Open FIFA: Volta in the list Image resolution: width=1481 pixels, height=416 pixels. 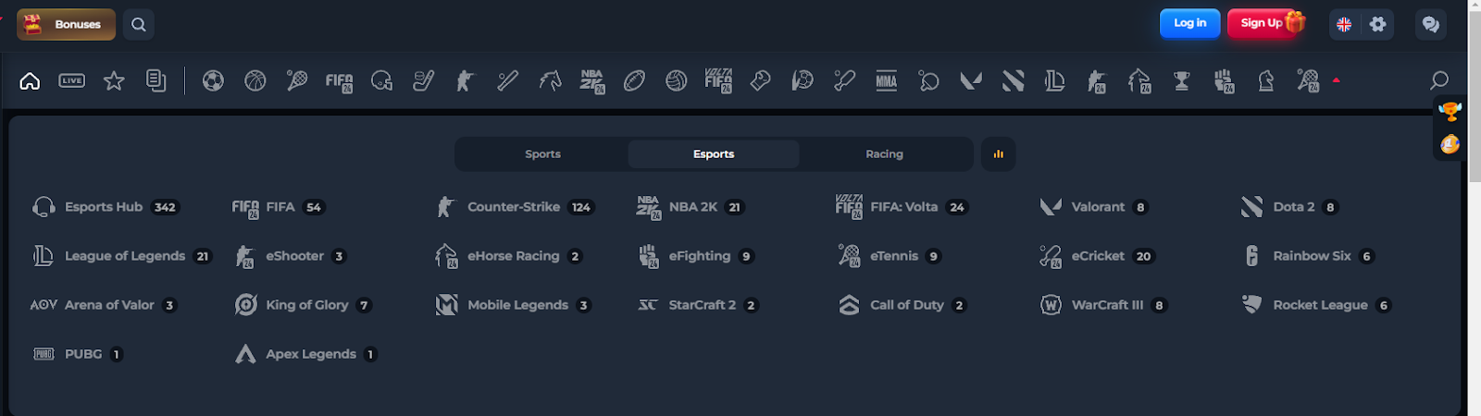902,207
